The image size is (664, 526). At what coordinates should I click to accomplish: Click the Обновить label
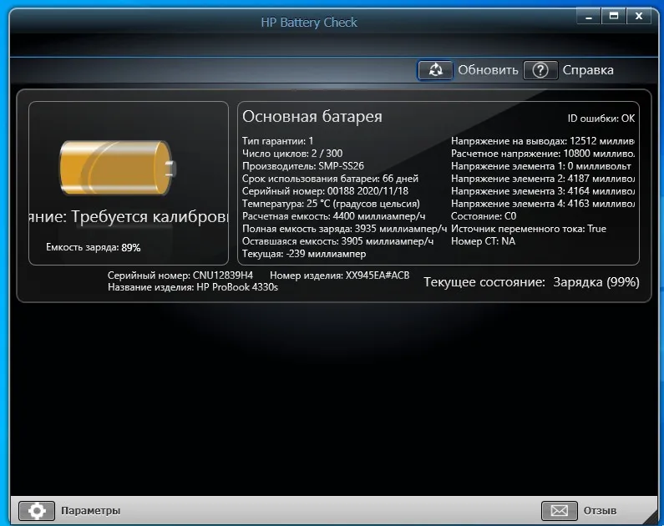click(x=488, y=70)
